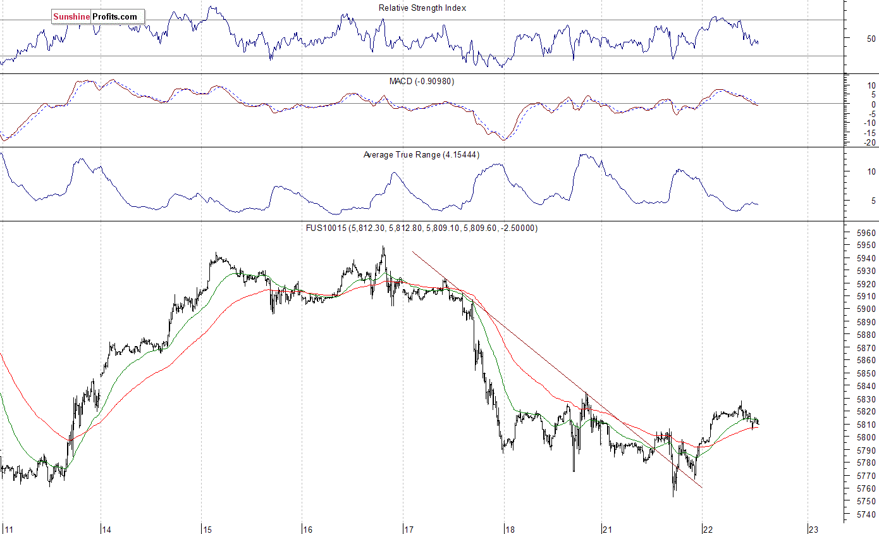Click date label 15 on time axis
The width and height of the screenshot is (879, 534).
[207, 529]
